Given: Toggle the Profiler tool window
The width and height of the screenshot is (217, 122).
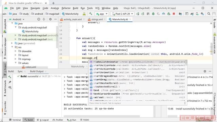Looking at the screenshot, I should pos(58,120).
